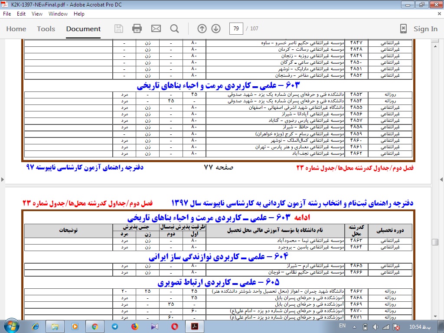
Task: Click the vertical scrollbar thumb
Action: pos(435,242)
